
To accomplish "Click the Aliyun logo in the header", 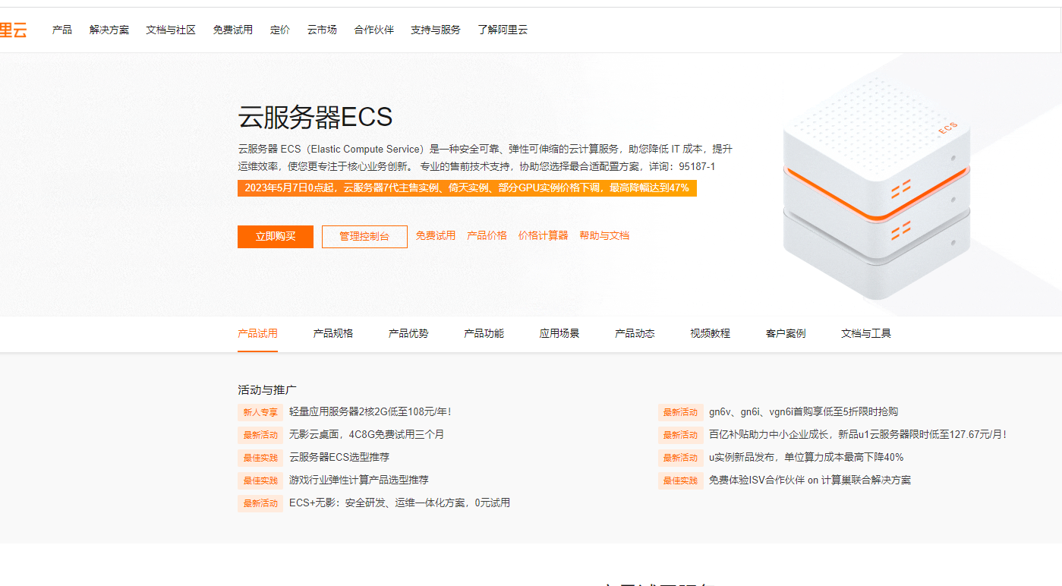I will point(13,30).
